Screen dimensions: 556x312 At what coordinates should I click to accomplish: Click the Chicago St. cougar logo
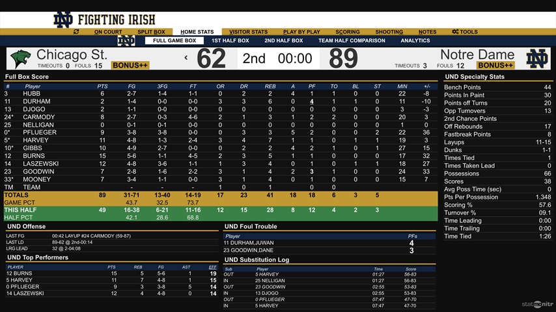pyautogui.click(x=20, y=59)
